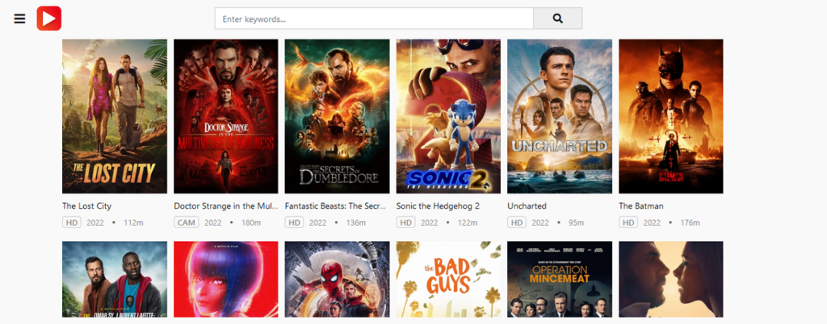Click the HD badge under The Lost City

[x=72, y=222]
